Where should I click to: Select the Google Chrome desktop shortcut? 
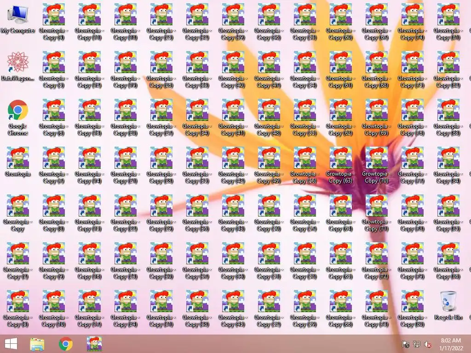[18, 118]
